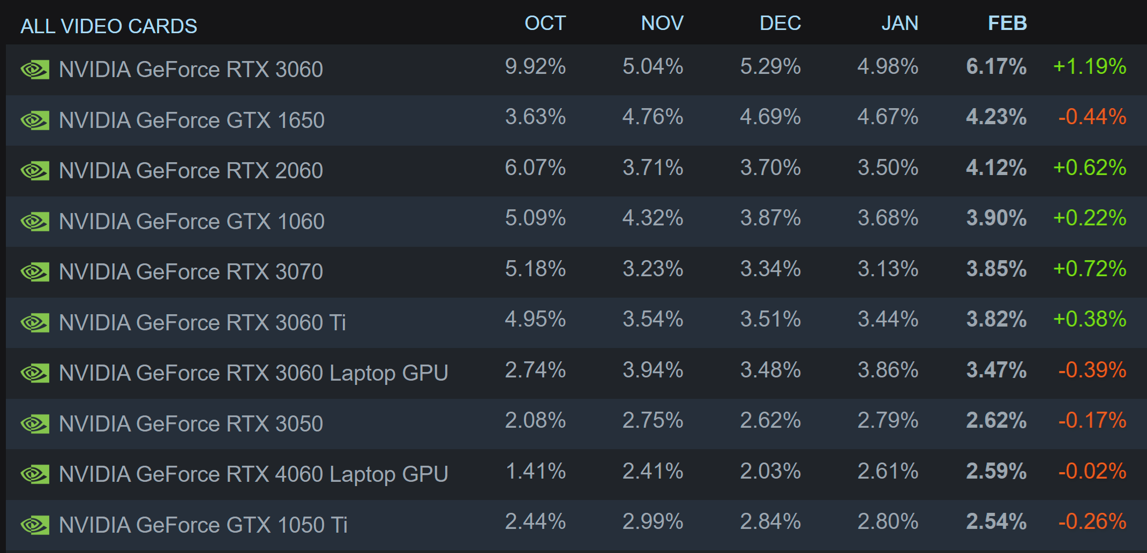Open NVIDIA GeForce RTX 3060 Laptop GPU entry
Screen dimensions: 1147x553
[253, 373]
